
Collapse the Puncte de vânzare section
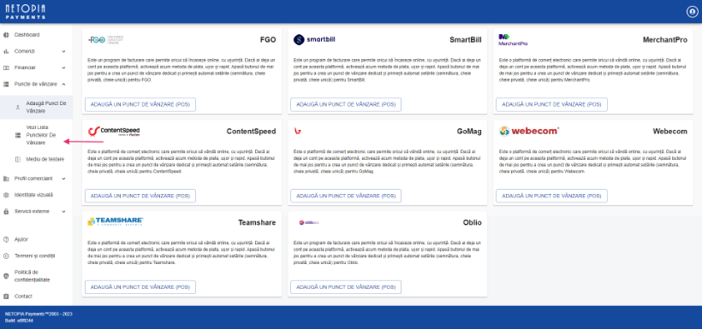(x=63, y=84)
